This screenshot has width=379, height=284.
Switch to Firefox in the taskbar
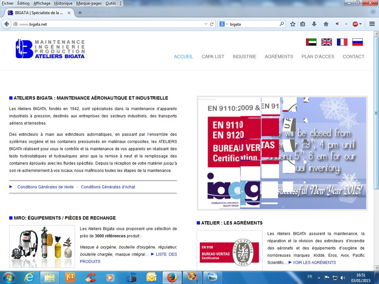[172, 277]
